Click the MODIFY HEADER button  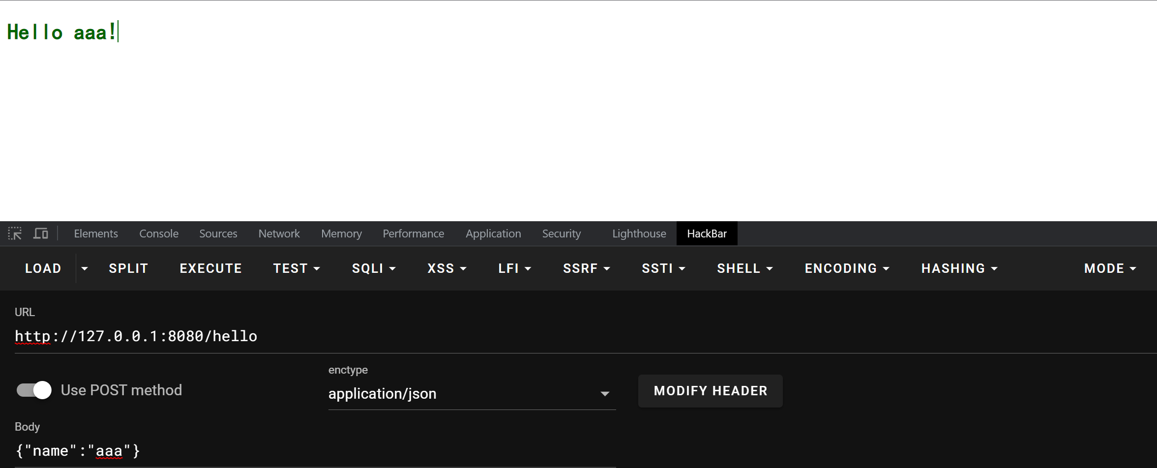click(x=710, y=390)
